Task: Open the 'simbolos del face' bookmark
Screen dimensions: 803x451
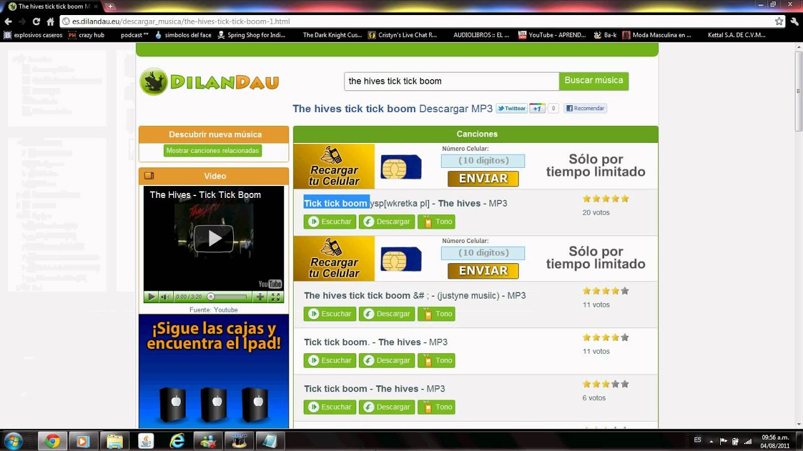Action: pyautogui.click(x=183, y=35)
